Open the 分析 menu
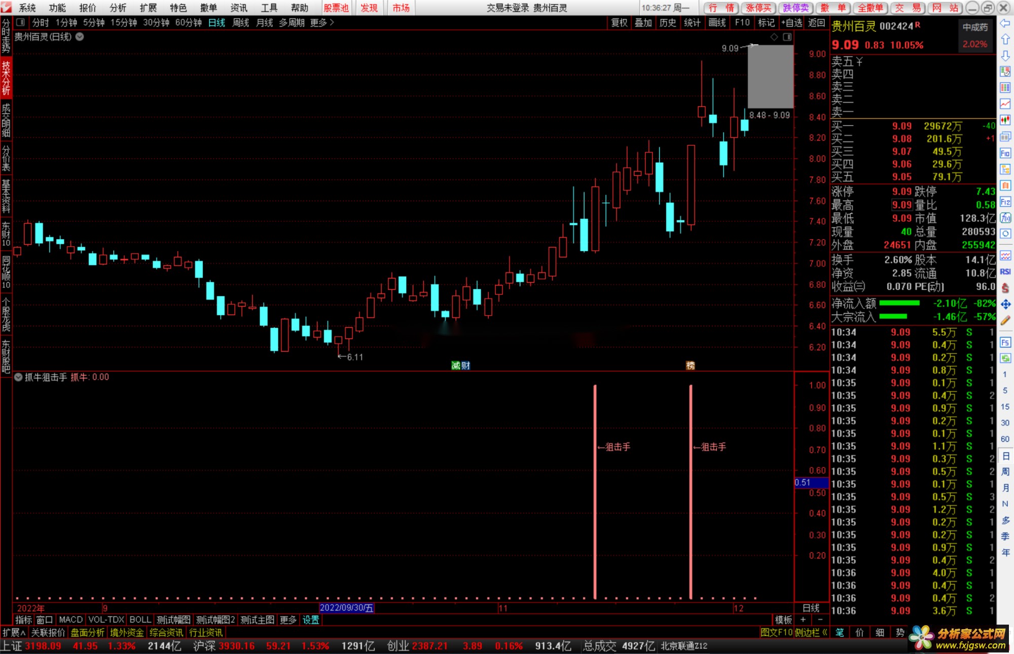Viewport: 1014px width, 654px height. coord(118,8)
